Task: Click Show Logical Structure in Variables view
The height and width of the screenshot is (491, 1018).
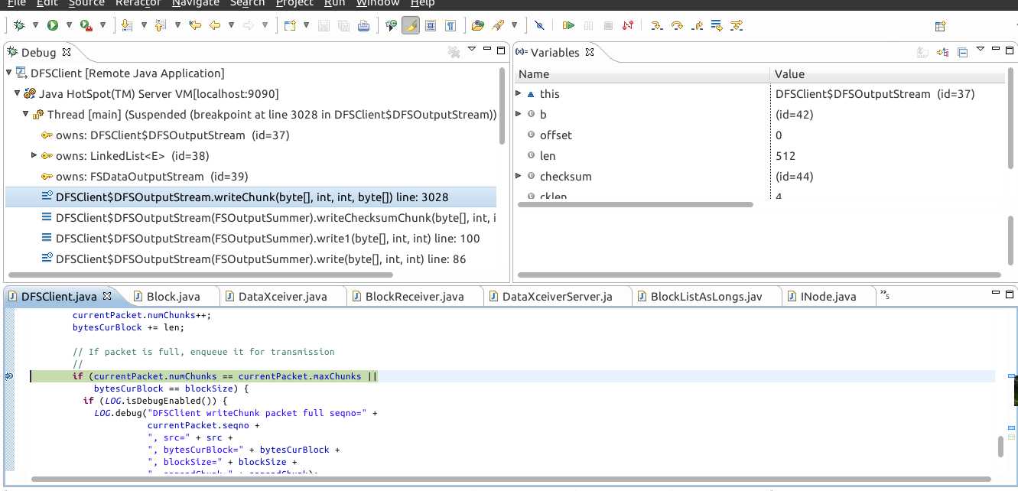Action: click(942, 52)
